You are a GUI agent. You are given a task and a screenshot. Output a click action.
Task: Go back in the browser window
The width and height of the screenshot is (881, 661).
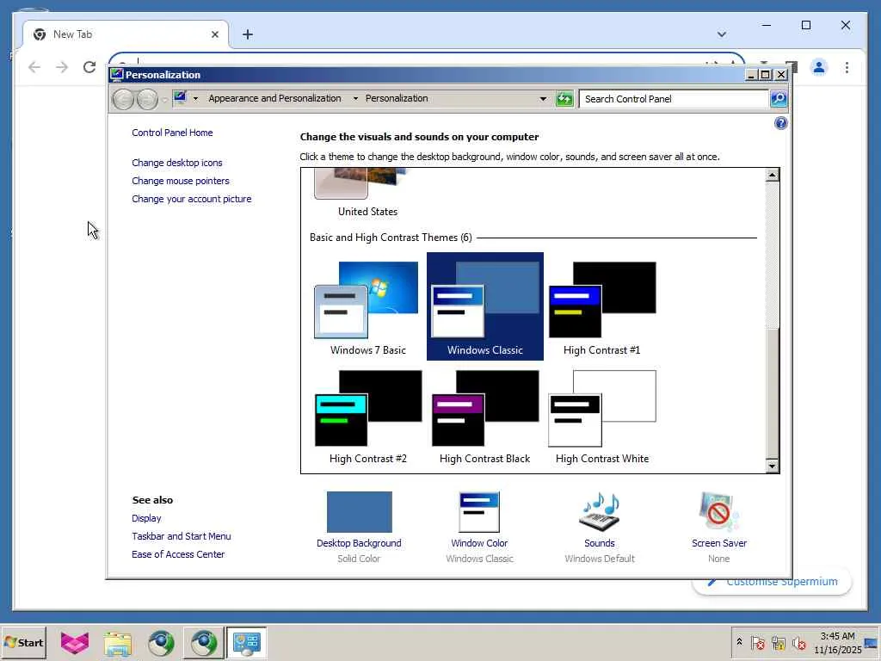[34, 67]
